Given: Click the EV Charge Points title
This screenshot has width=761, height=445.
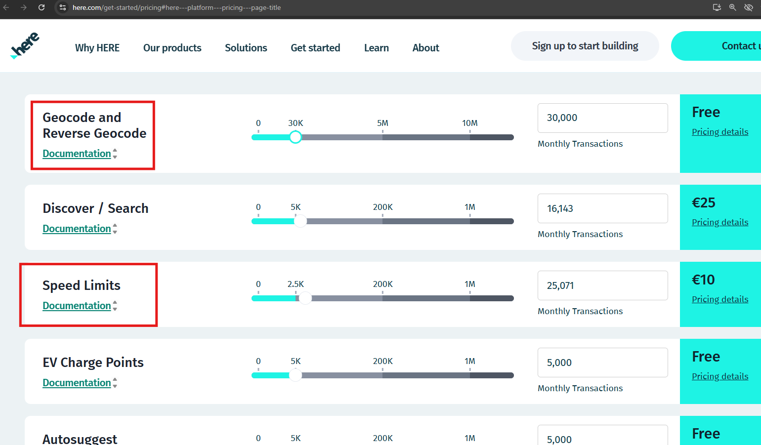Looking at the screenshot, I should pyautogui.click(x=93, y=363).
